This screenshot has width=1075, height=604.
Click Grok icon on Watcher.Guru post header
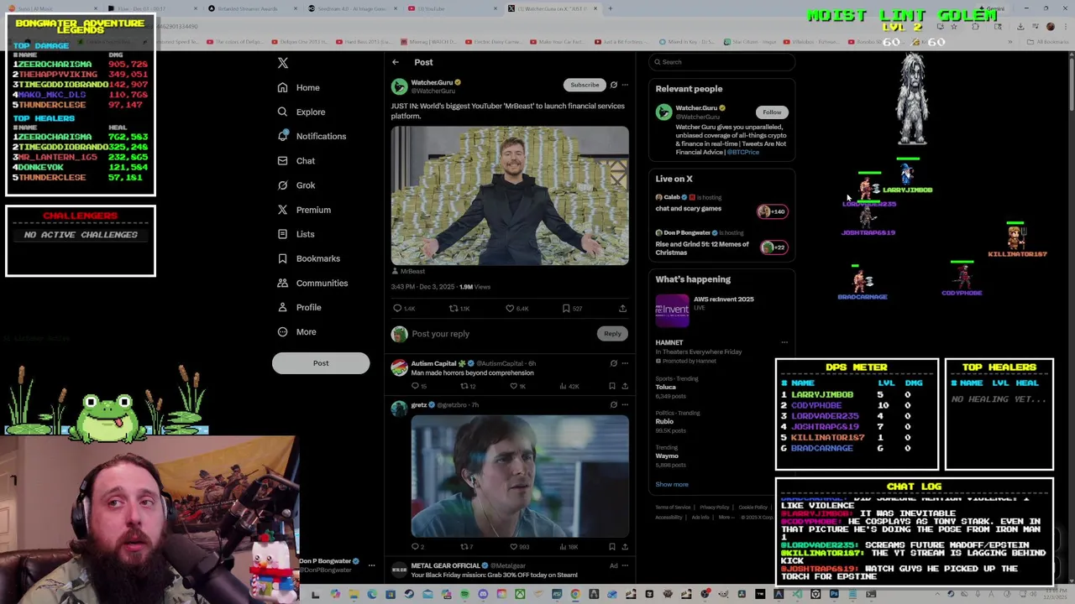tap(614, 85)
